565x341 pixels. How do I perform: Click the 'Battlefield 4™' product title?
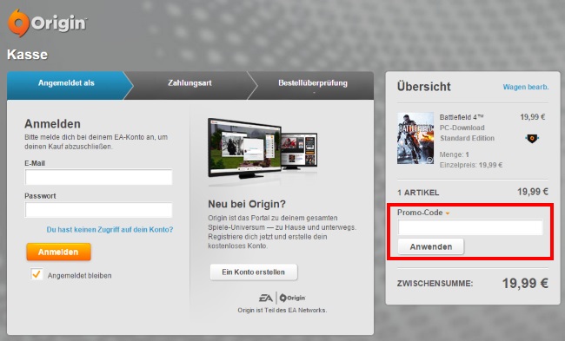(462, 117)
